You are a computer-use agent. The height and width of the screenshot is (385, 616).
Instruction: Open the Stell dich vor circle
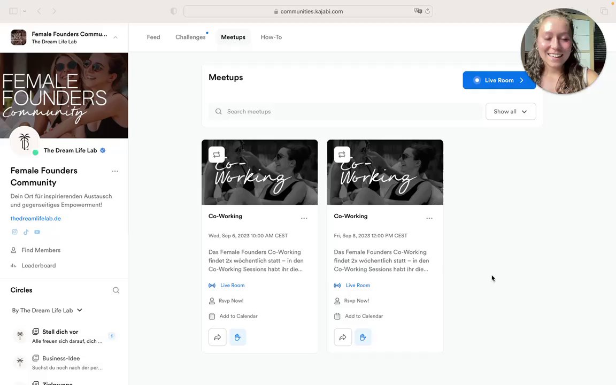(x=60, y=332)
